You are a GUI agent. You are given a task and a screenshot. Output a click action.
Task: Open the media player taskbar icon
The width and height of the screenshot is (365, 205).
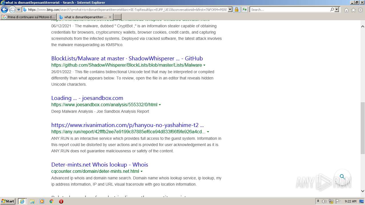(42, 201)
